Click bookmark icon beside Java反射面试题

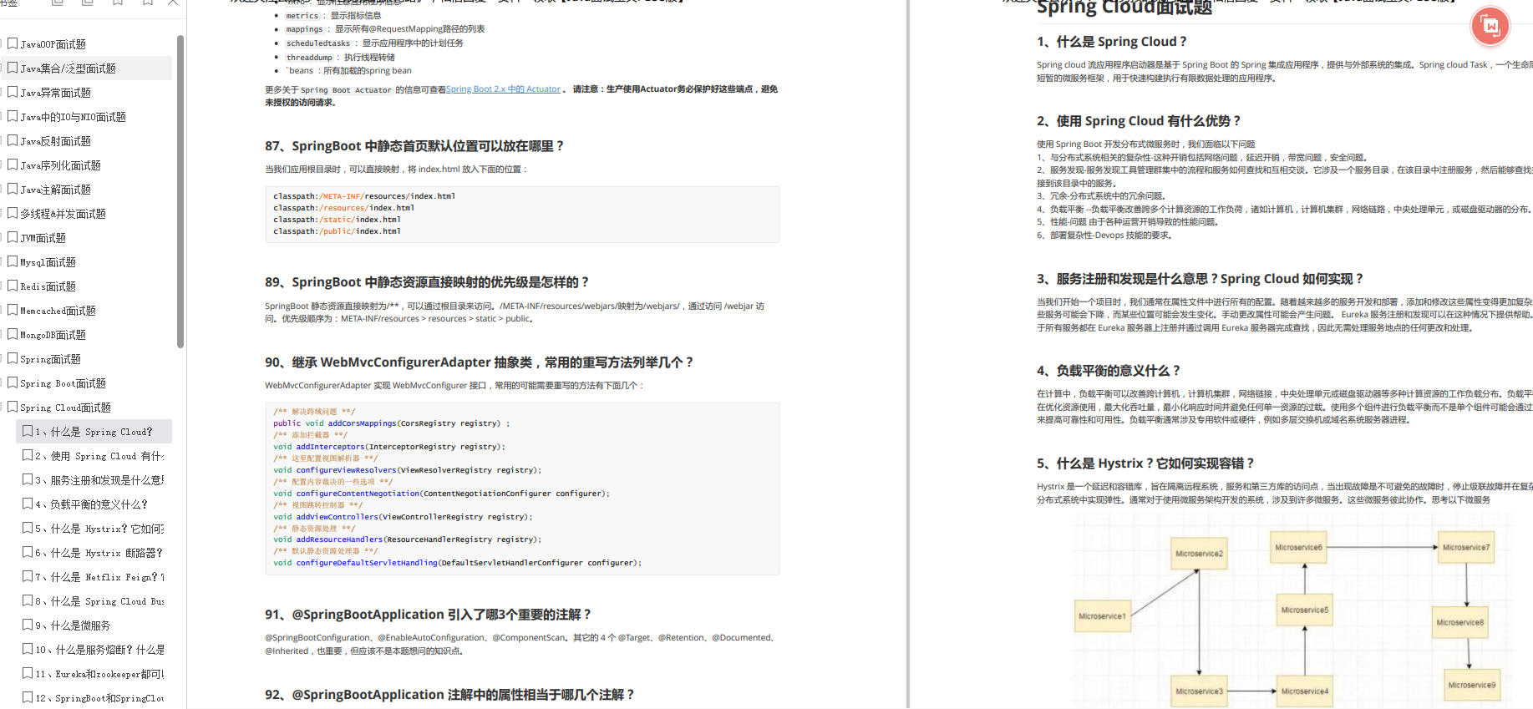pyautogui.click(x=13, y=140)
